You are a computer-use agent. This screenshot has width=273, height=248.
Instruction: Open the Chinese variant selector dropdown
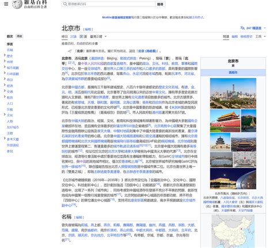tap(98, 36)
